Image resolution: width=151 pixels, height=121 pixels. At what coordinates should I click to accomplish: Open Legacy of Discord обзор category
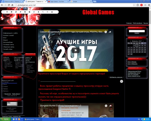pyautogui.click(x=30, y=60)
